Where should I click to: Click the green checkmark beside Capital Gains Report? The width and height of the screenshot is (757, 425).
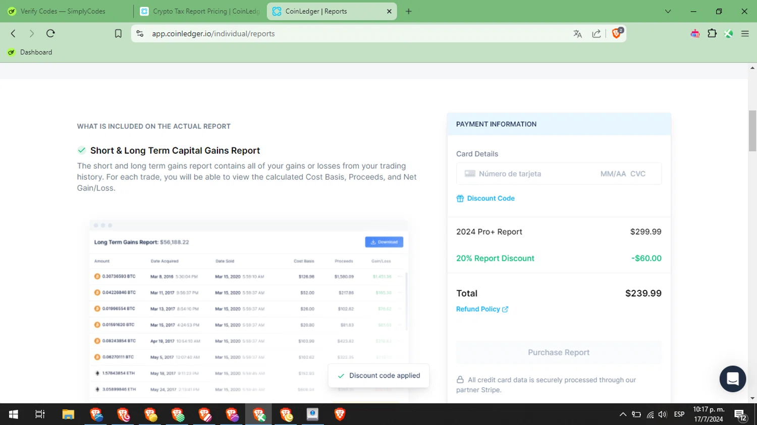click(x=81, y=150)
